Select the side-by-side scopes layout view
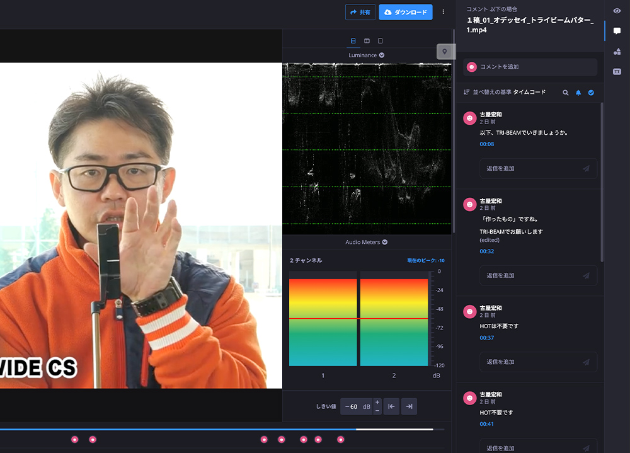The height and width of the screenshot is (453, 630). 367,41
